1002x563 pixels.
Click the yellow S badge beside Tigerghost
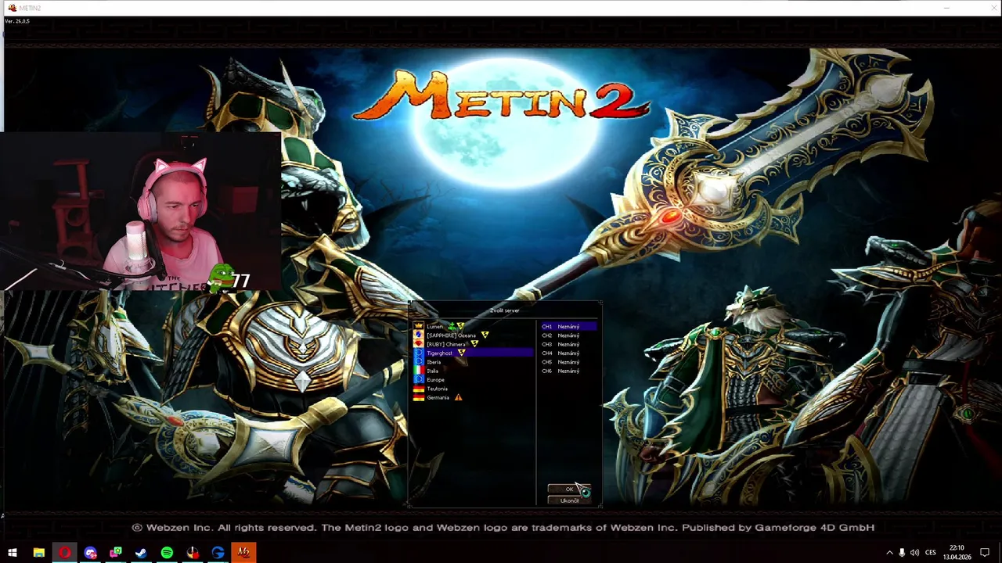[x=461, y=353]
